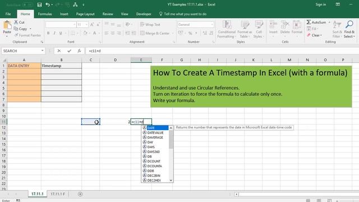359x202 pixels.
Task: Switch to the Review tab
Action: point(108,14)
